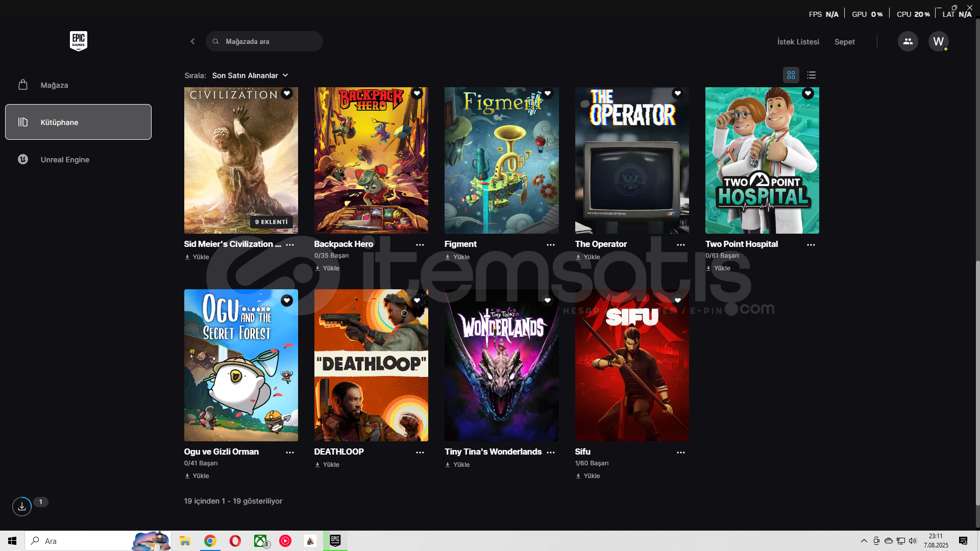Click the Windows taskbar Ara search box
This screenshot has height=551, width=980.
pos(97,541)
